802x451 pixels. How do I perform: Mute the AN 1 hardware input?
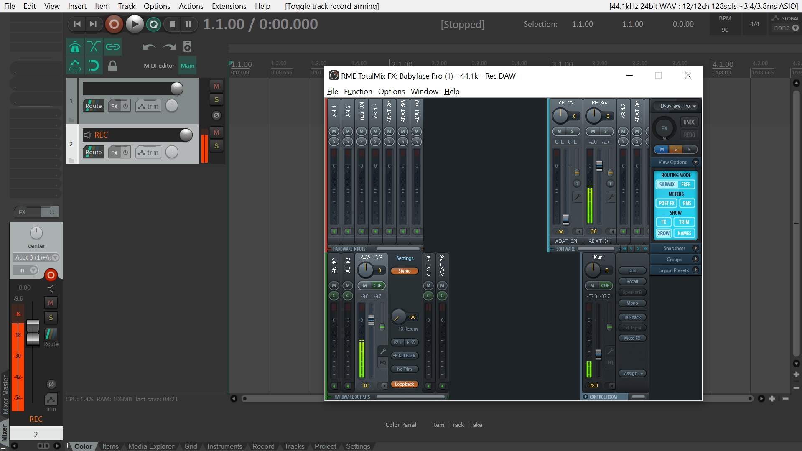[x=334, y=131]
